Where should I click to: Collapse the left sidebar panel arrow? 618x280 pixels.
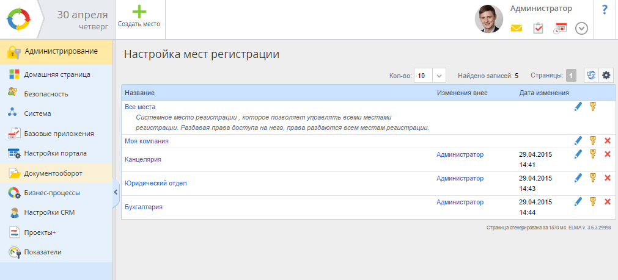[x=116, y=192]
